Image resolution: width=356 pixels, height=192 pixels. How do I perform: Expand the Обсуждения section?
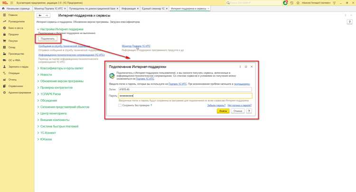(x=47, y=100)
